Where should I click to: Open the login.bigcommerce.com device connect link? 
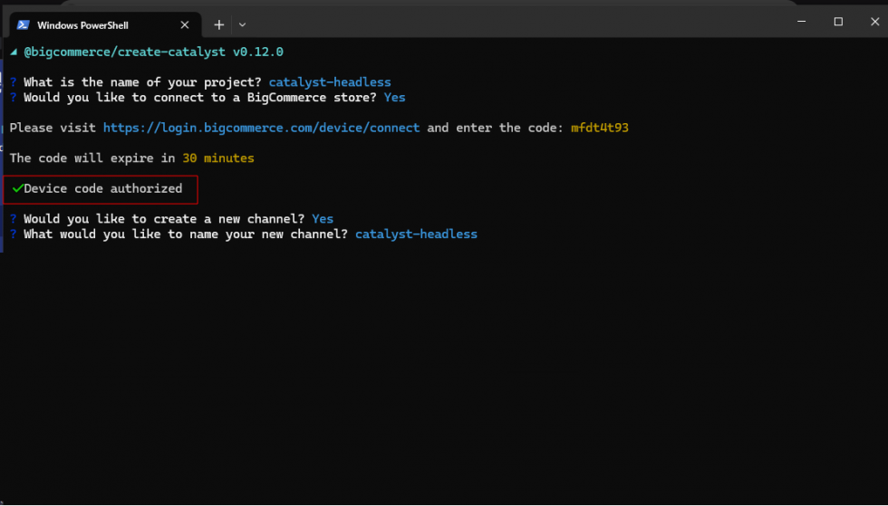pyautogui.click(x=261, y=128)
